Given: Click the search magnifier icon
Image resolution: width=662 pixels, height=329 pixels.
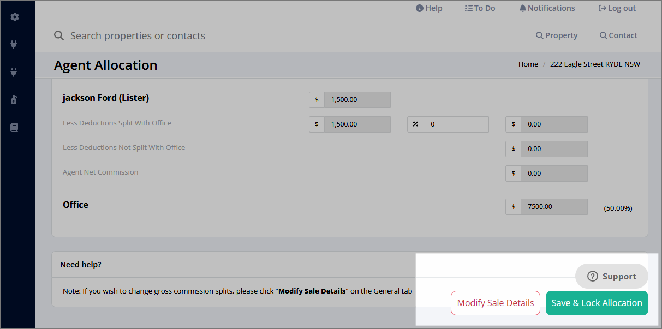Looking at the screenshot, I should (59, 35).
